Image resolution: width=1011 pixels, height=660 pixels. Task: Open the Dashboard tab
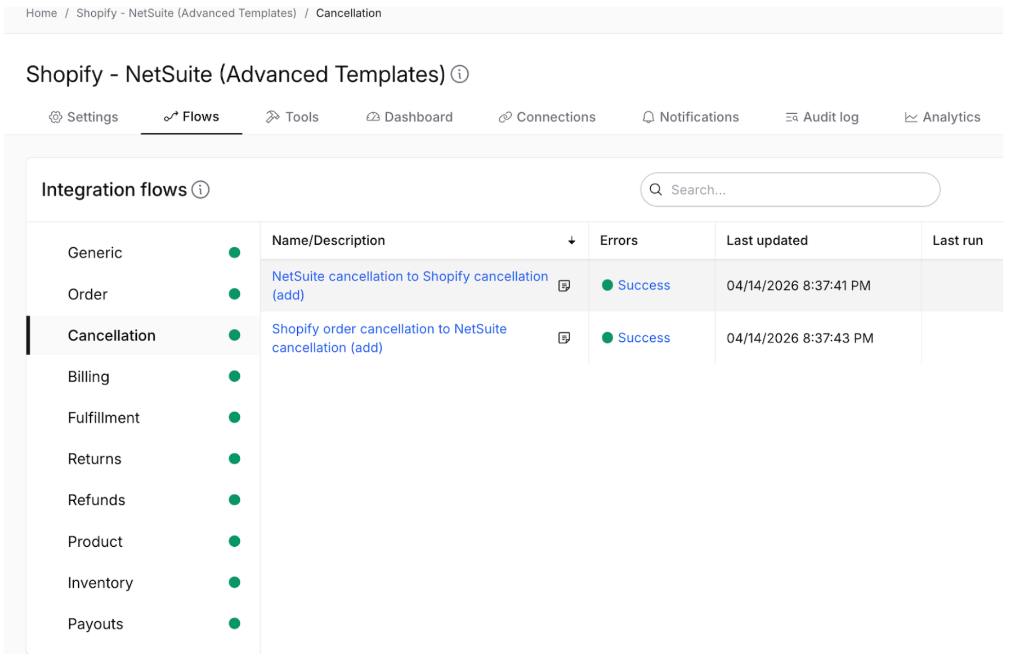(x=409, y=117)
